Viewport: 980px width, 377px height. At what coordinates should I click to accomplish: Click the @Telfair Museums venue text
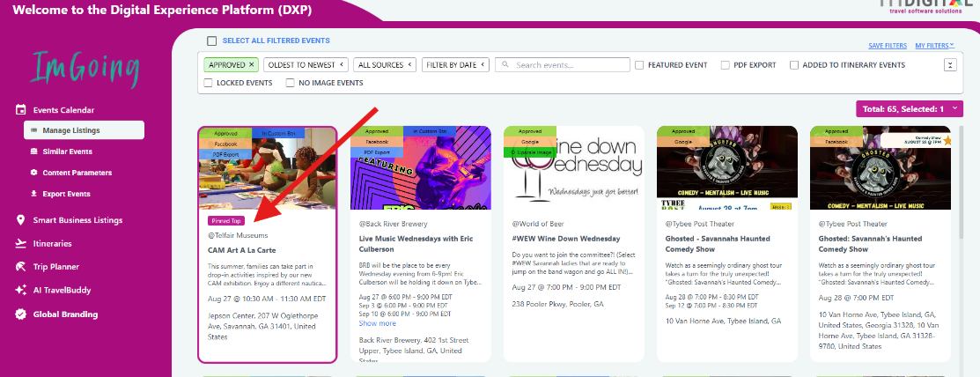(238, 236)
